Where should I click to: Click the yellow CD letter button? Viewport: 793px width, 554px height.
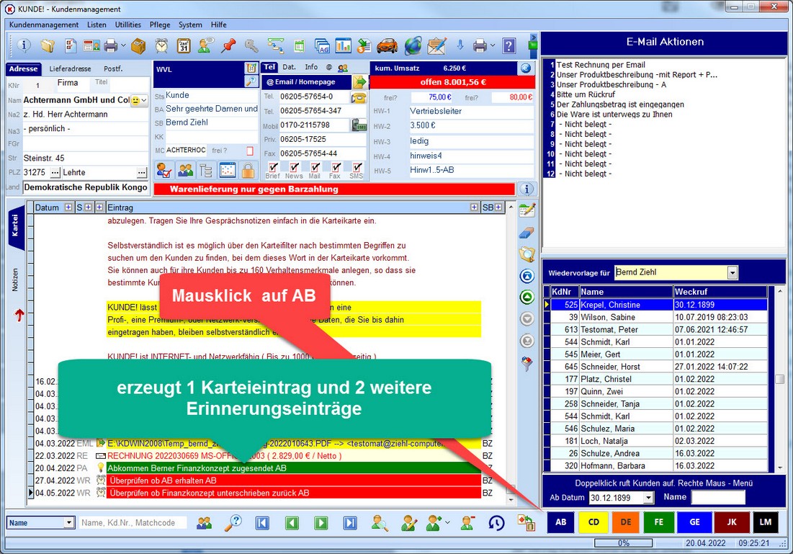click(x=593, y=522)
